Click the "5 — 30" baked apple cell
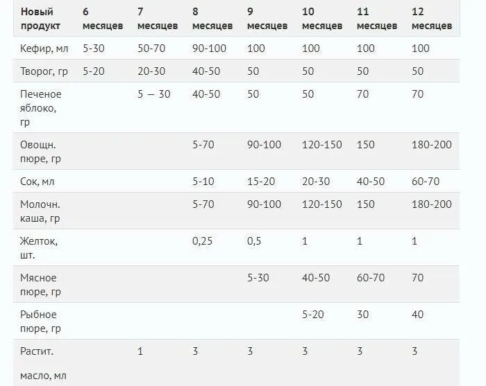 pyautogui.click(x=154, y=94)
